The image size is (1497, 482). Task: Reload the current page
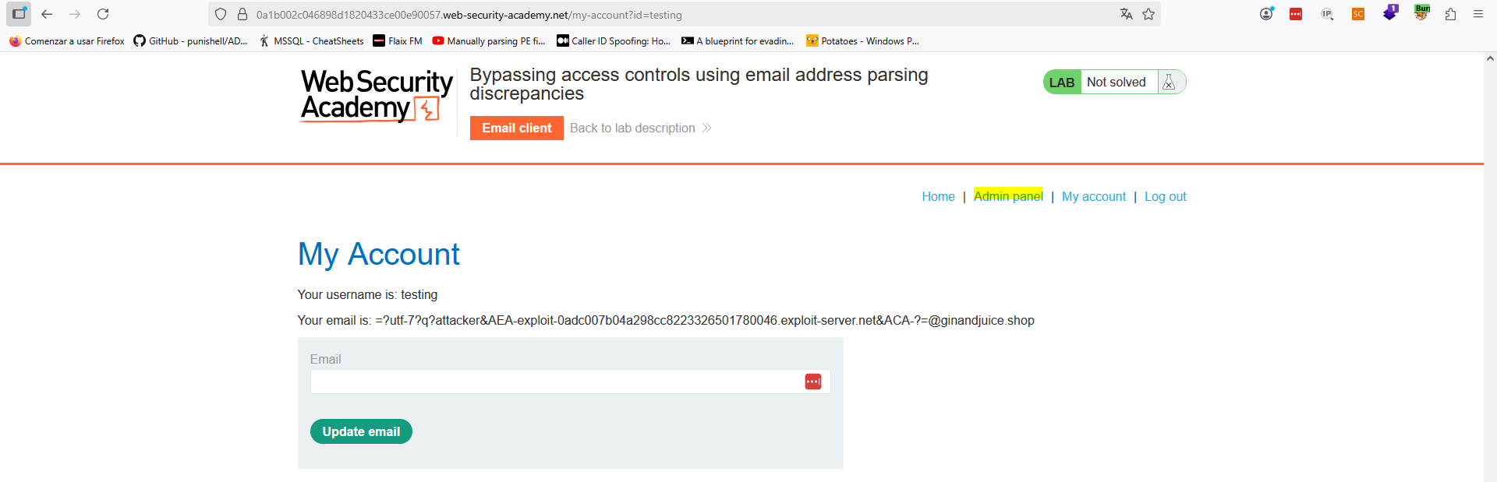point(103,14)
